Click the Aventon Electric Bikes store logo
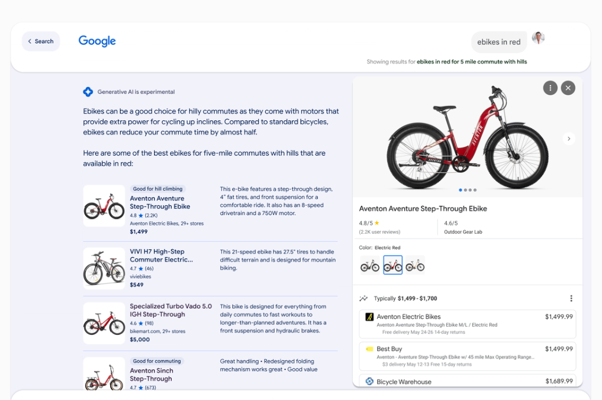Image resolution: width=602 pixels, height=400 pixels. [369, 317]
